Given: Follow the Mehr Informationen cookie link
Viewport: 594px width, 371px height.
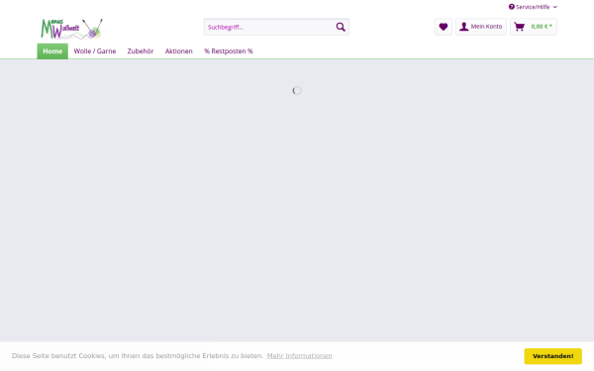Looking at the screenshot, I should point(299,356).
